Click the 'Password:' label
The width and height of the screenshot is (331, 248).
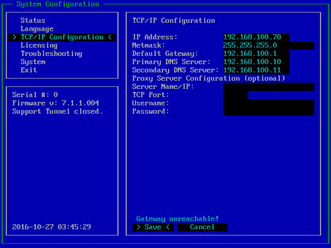(x=151, y=112)
